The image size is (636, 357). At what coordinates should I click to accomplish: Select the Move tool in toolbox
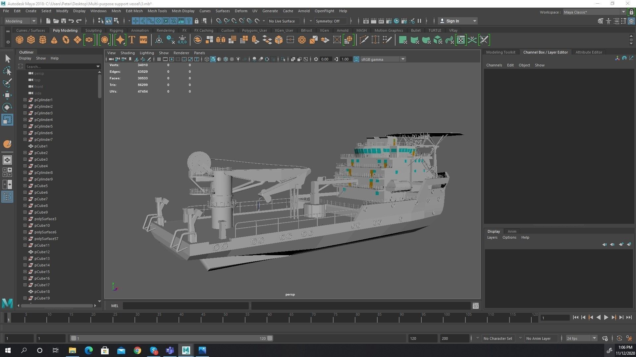pos(7,95)
